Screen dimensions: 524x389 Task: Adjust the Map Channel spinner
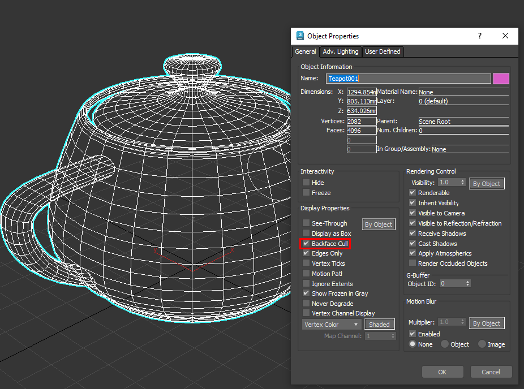coord(393,336)
